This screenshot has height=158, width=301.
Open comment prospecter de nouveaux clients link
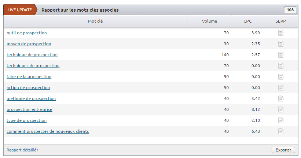48,131
